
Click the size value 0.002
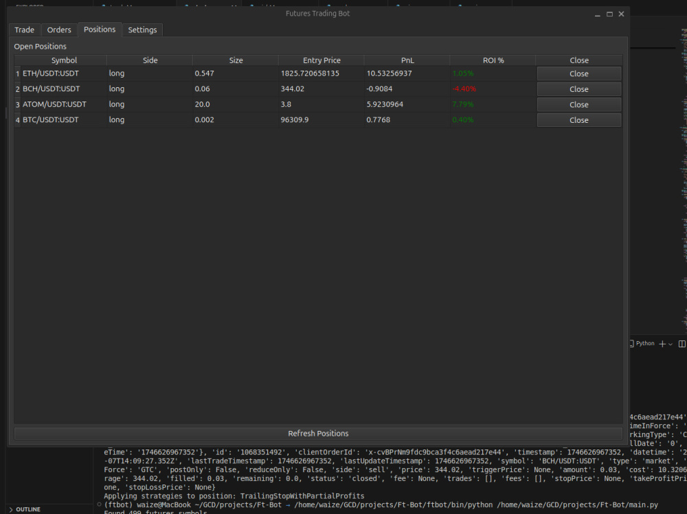coord(204,120)
